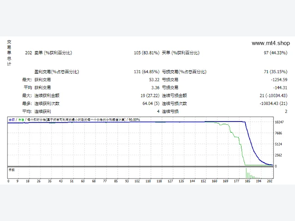Click the 余额 balance legend label
The width and height of the screenshot is (295, 221).
click(x=12, y=120)
